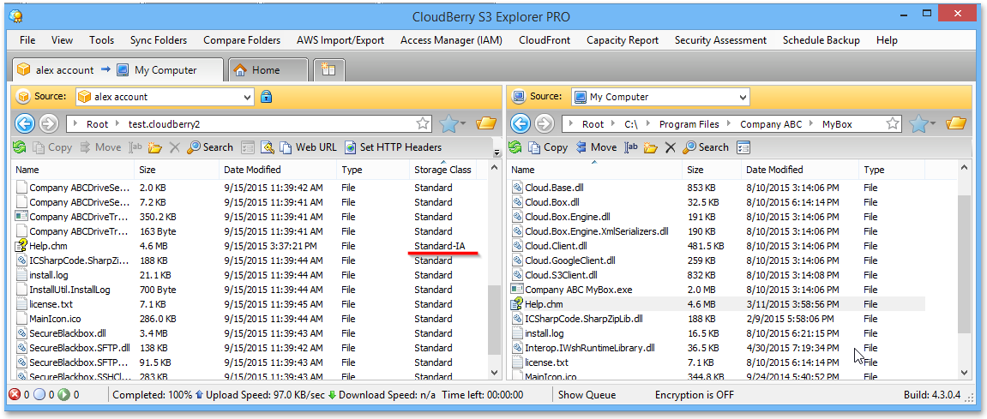The width and height of the screenshot is (987, 419).
Task: Sort right pane by Name column
Action: [x=594, y=170]
